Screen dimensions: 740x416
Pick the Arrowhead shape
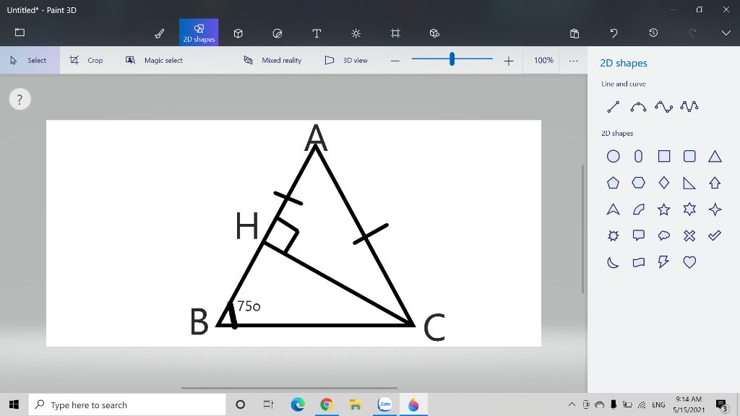tap(613, 209)
